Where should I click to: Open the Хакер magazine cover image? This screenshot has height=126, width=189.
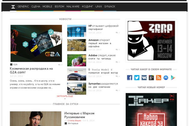(151, 110)
